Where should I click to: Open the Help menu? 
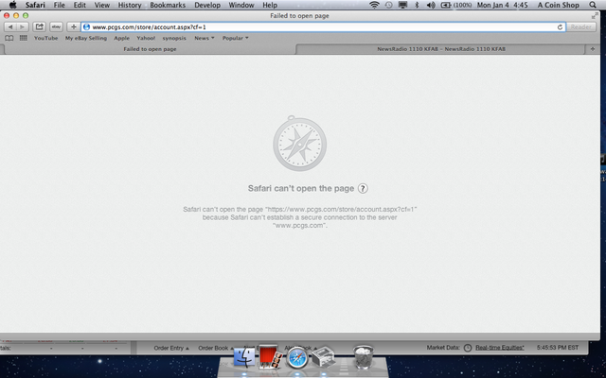click(x=270, y=5)
